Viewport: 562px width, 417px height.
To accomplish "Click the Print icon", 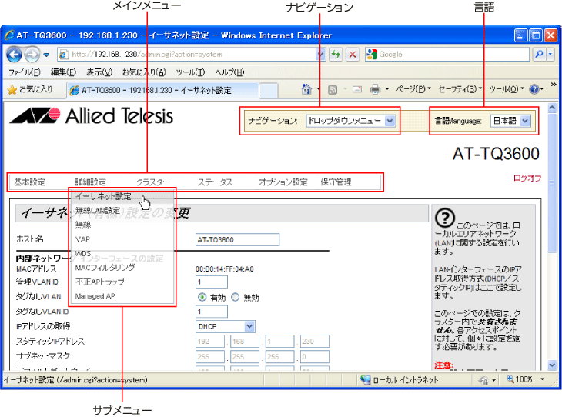I will (x=375, y=89).
